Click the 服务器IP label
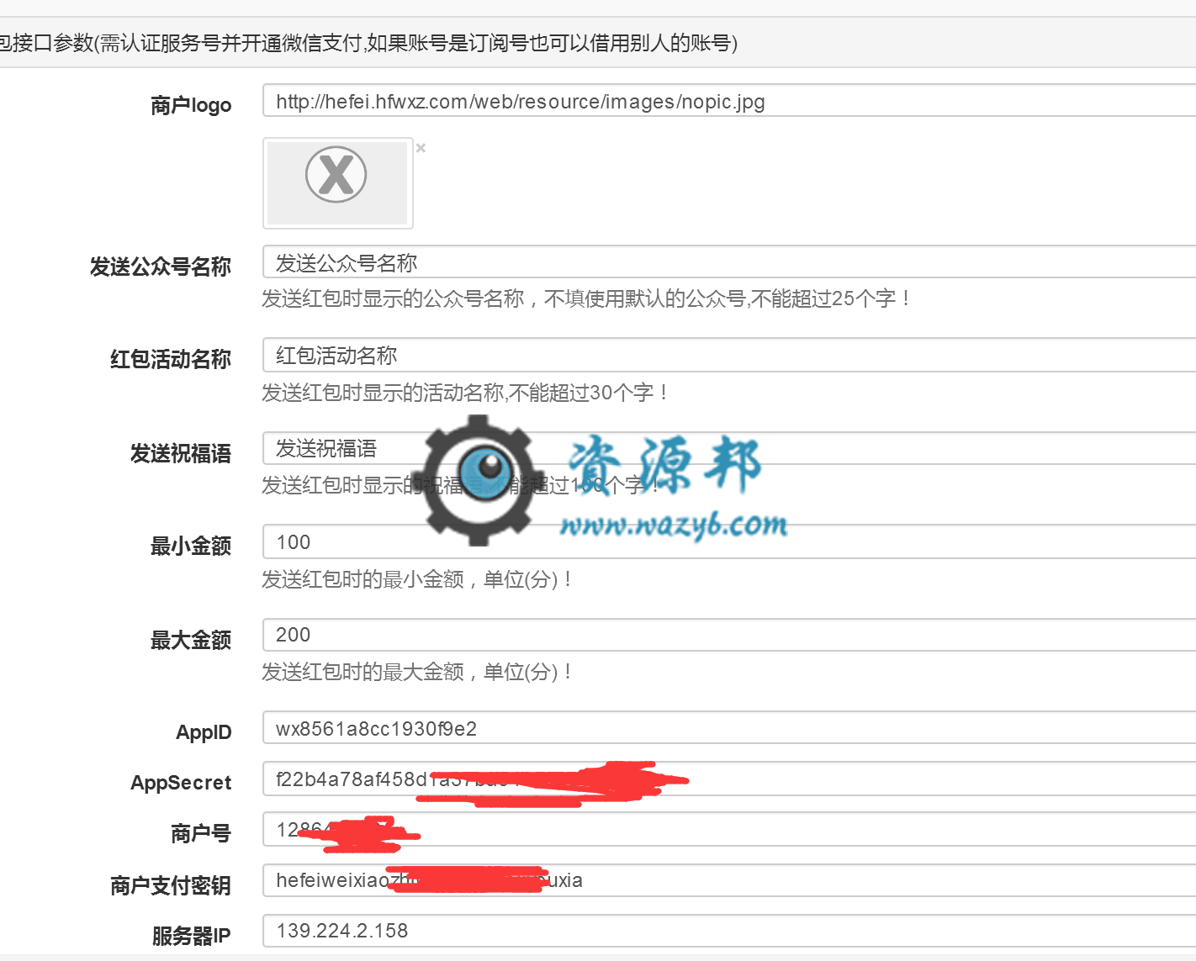 (192, 936)
